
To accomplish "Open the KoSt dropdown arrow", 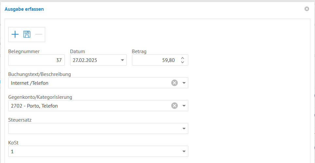I will pyautogui.click(x=184, y=151).
